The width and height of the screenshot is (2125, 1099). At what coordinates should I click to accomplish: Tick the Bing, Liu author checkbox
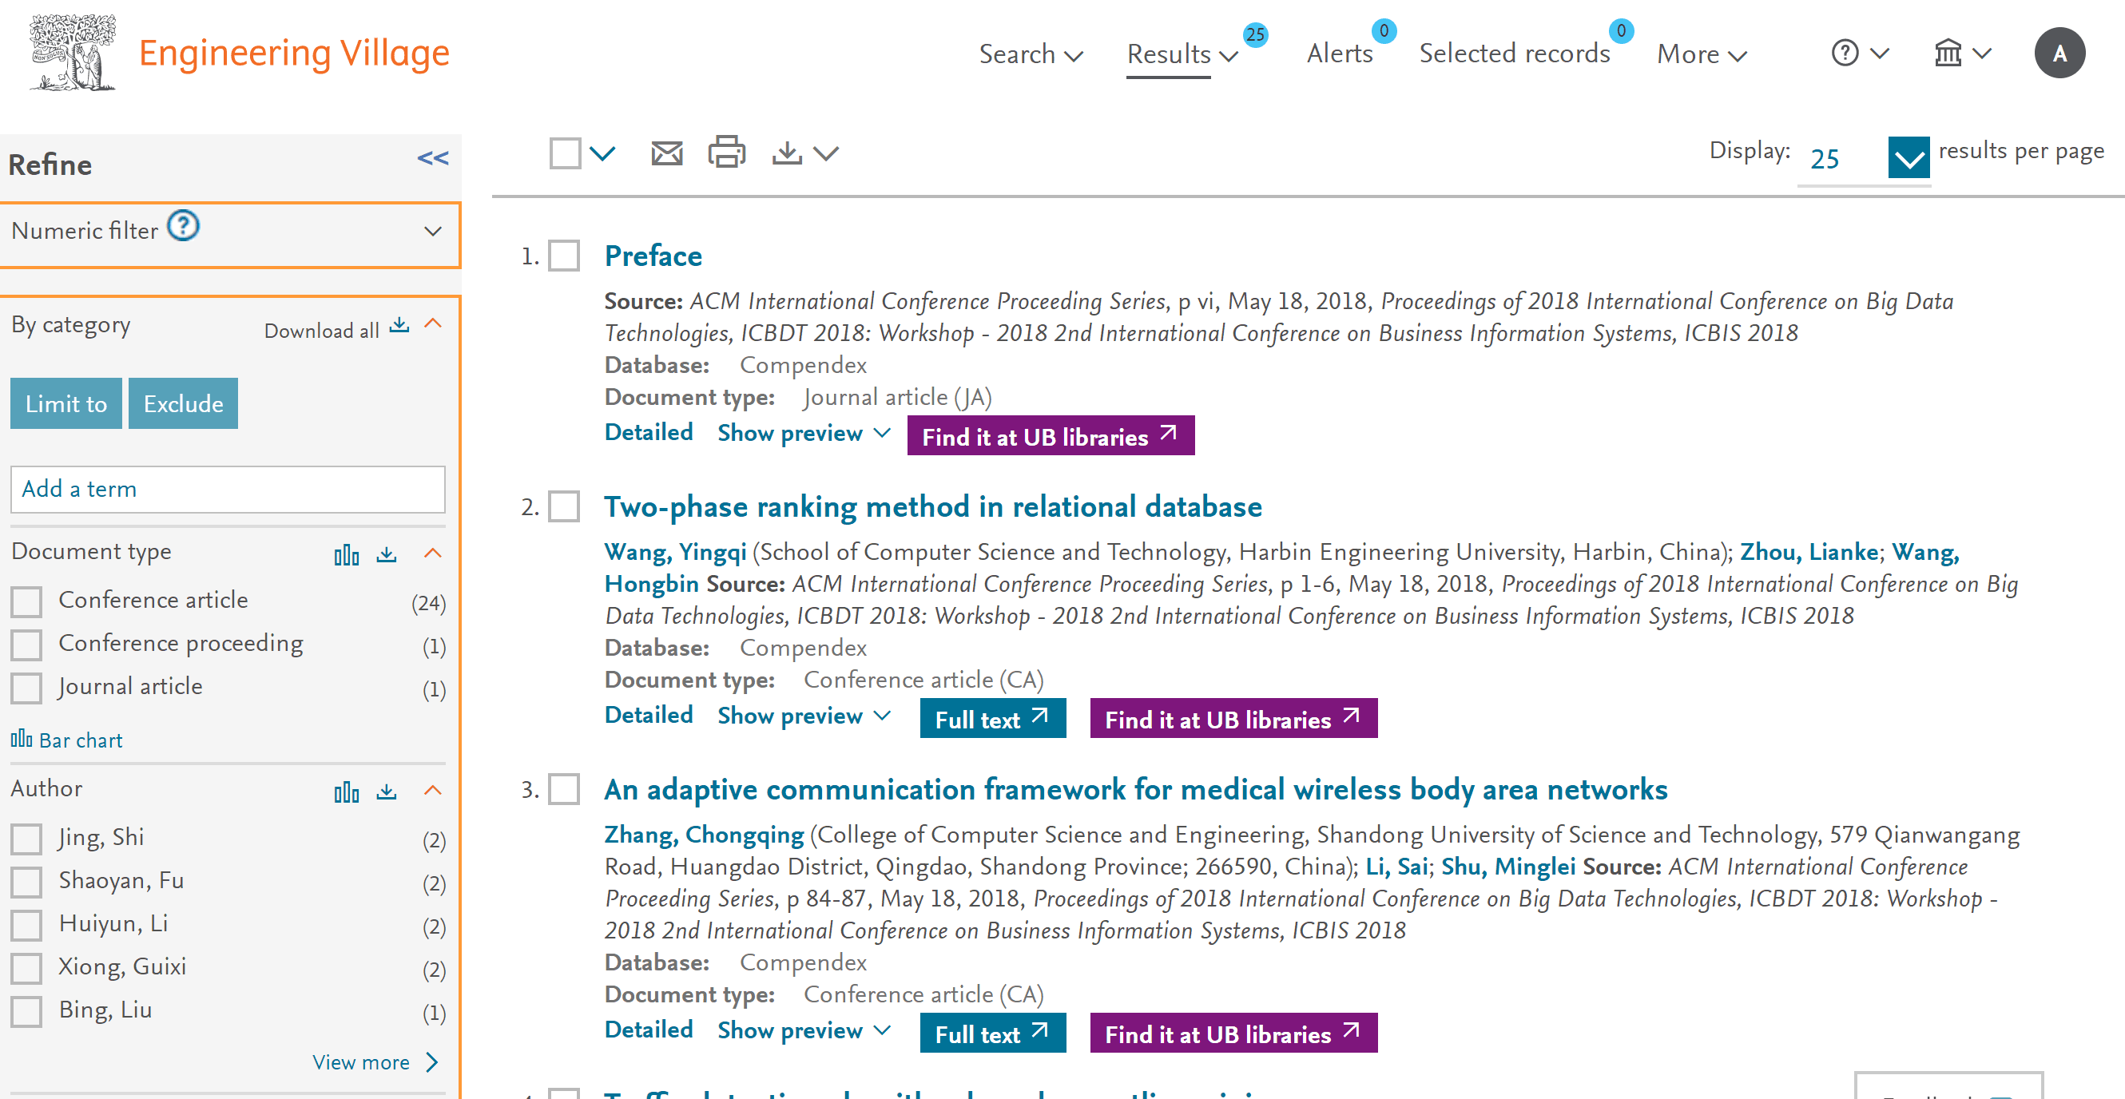(26, 1012)
